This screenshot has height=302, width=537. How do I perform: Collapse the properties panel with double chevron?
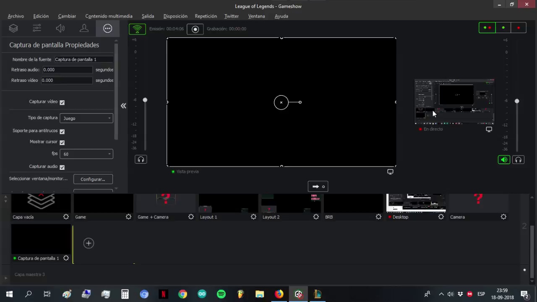[x=123, y=106]
